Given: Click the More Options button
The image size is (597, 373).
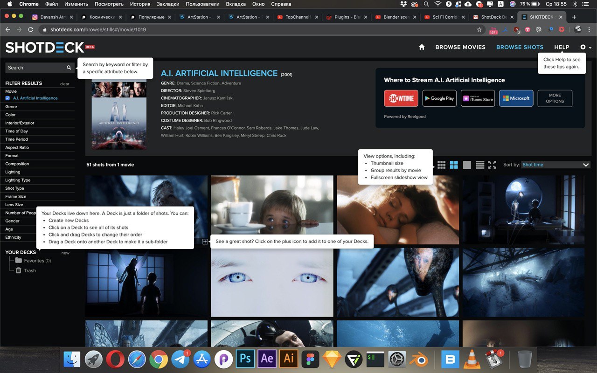Looking at the screenshot, I should click(555, 98).
